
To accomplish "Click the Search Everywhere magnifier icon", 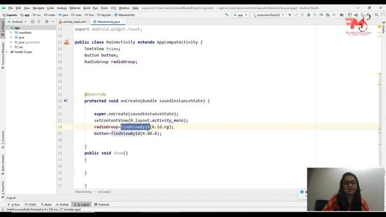I will (x=376, y=15).
